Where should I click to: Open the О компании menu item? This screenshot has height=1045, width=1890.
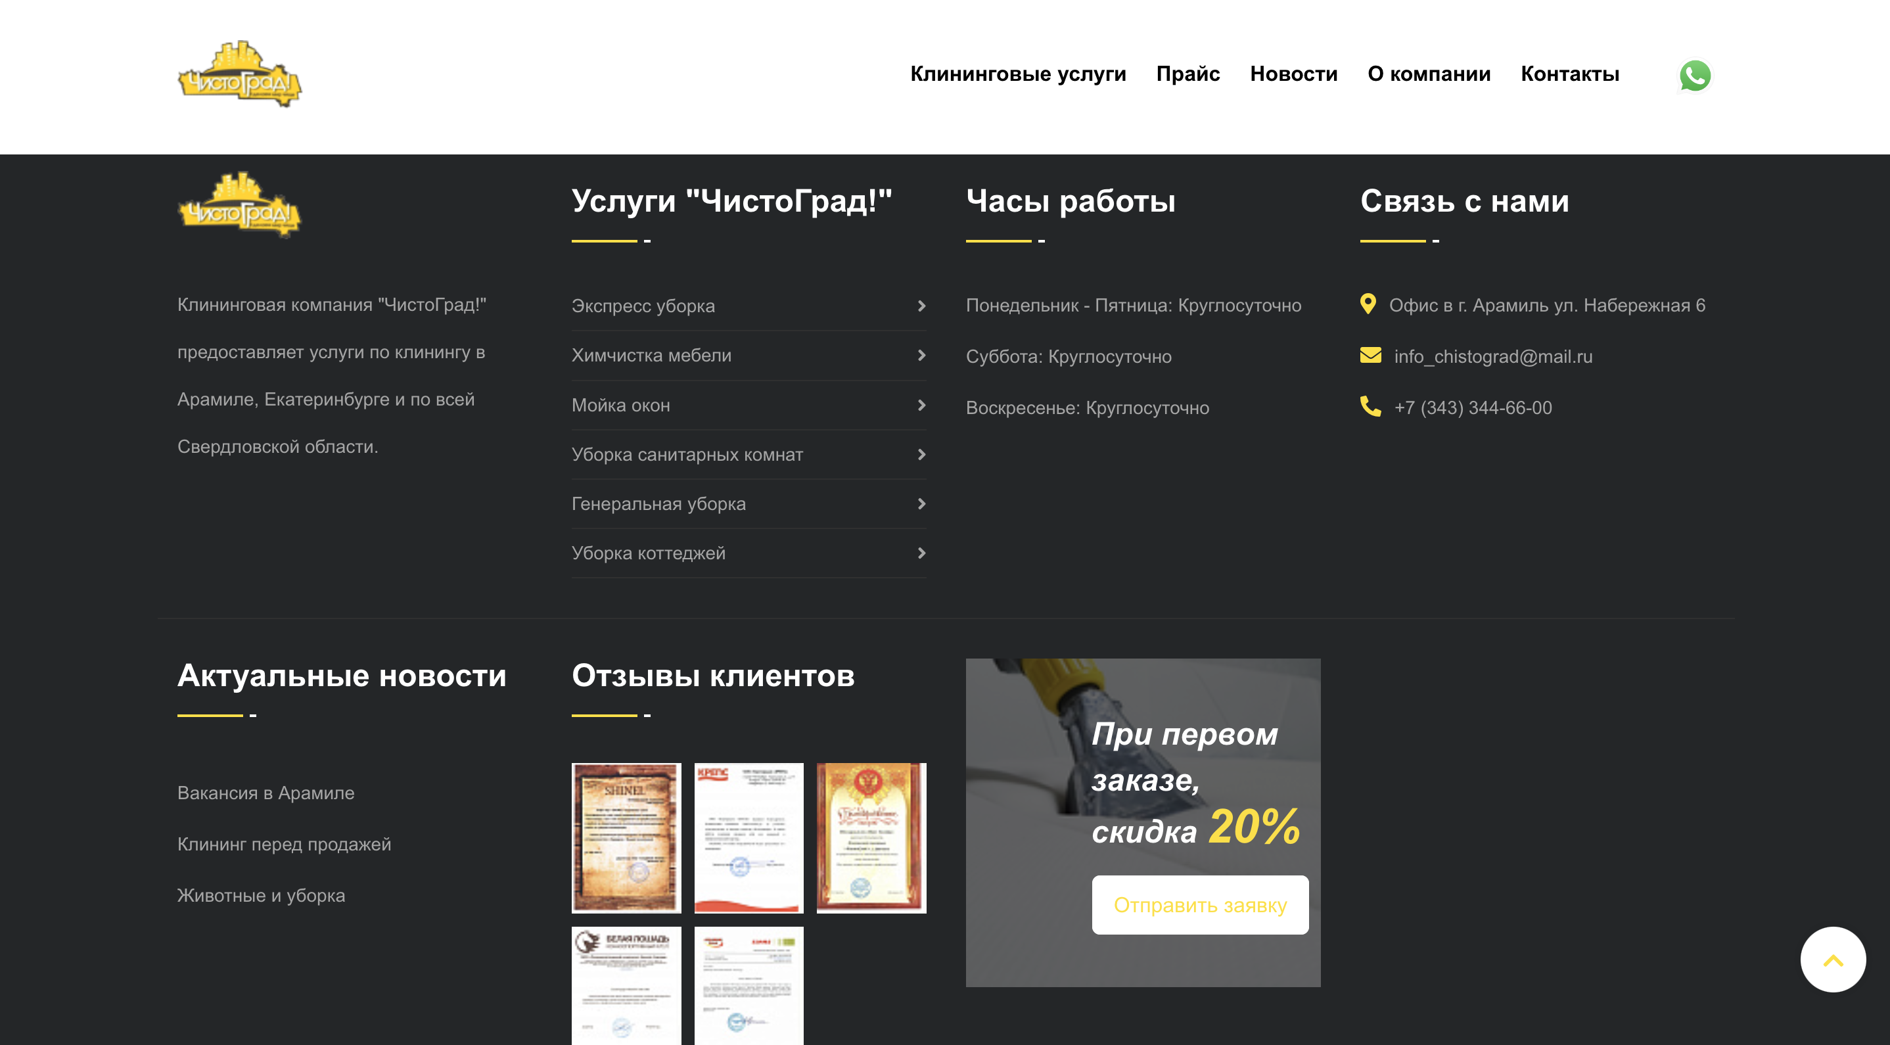(1429, 74)
